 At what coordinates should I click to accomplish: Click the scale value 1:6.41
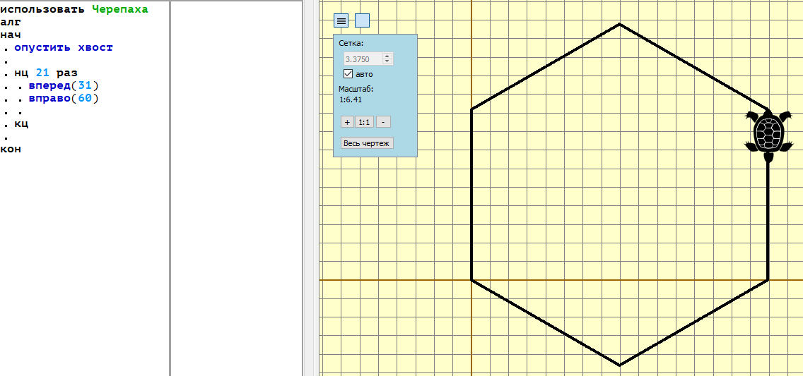pos(351,99)
